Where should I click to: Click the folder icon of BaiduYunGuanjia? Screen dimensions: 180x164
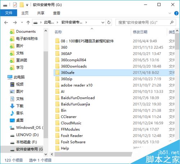click(x=57, y=104)
